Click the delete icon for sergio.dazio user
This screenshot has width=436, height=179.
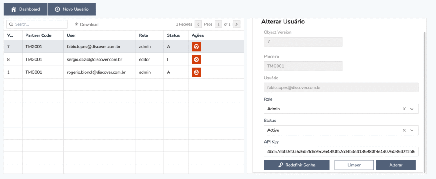tap(196, 59)
